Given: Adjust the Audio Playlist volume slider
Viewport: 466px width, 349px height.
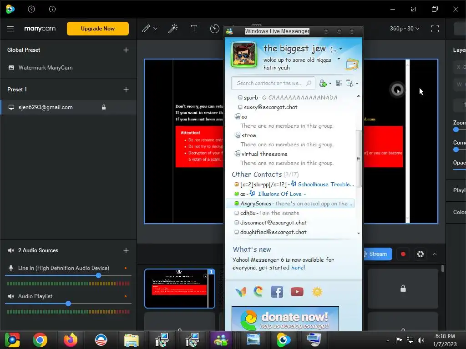Looking at the screenshot, I should click(x=68, y=304).
